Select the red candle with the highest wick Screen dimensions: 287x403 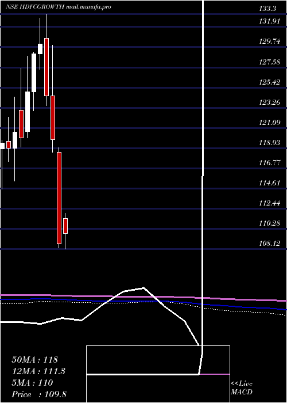coord(46,67)
